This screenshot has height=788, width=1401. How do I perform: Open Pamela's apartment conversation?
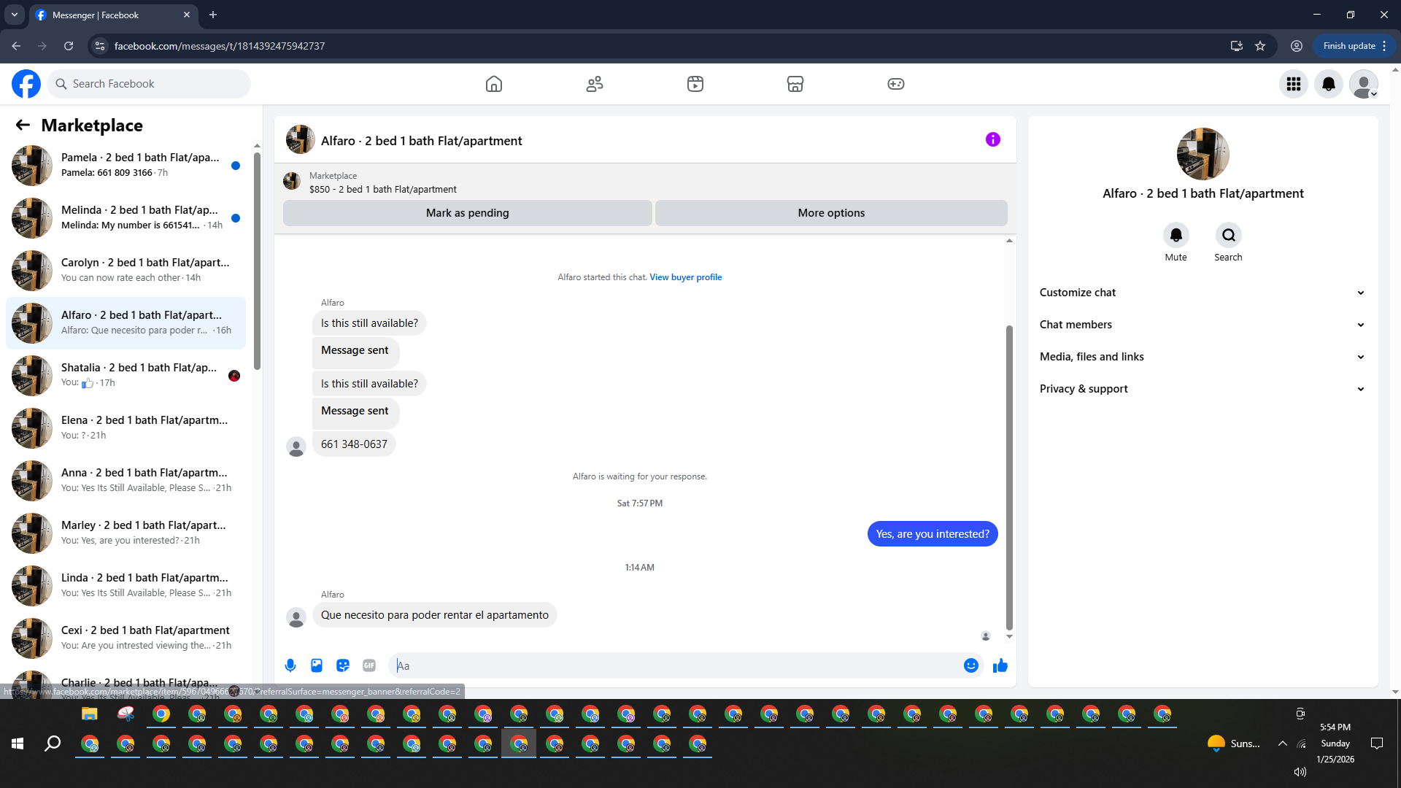[x=126, y=166]
